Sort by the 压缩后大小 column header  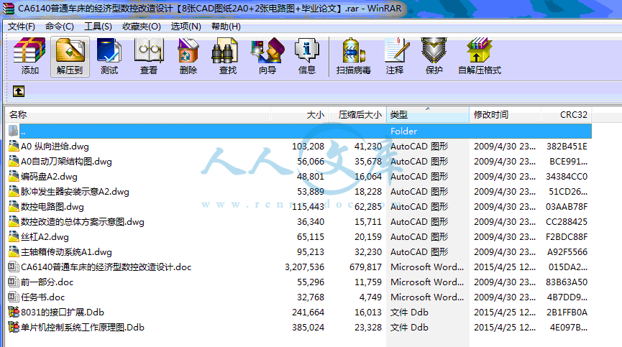pyautogui.click(x=357, y=115)
